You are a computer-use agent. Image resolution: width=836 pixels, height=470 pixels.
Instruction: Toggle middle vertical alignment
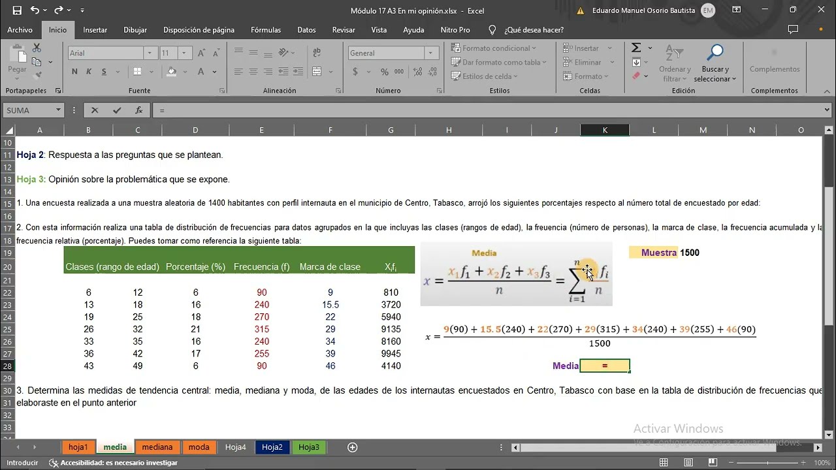253,53
